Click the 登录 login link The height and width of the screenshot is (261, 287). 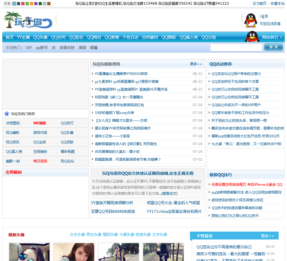click(x=265, y=16)
